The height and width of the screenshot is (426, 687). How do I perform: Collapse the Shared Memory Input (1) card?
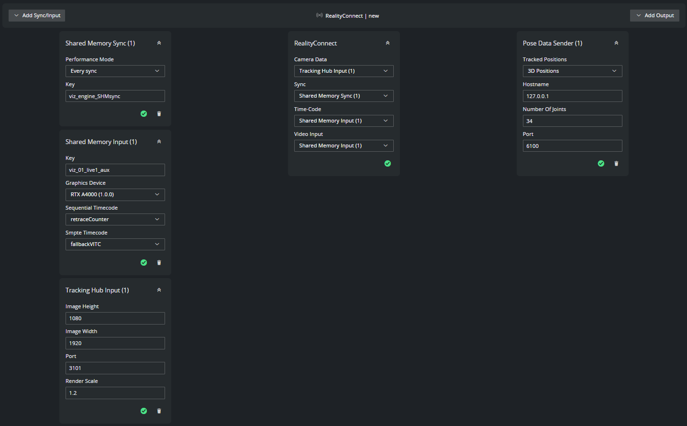coord(159,142)
